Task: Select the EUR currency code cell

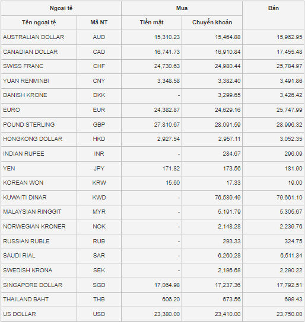Action: (x=99, y=110)
